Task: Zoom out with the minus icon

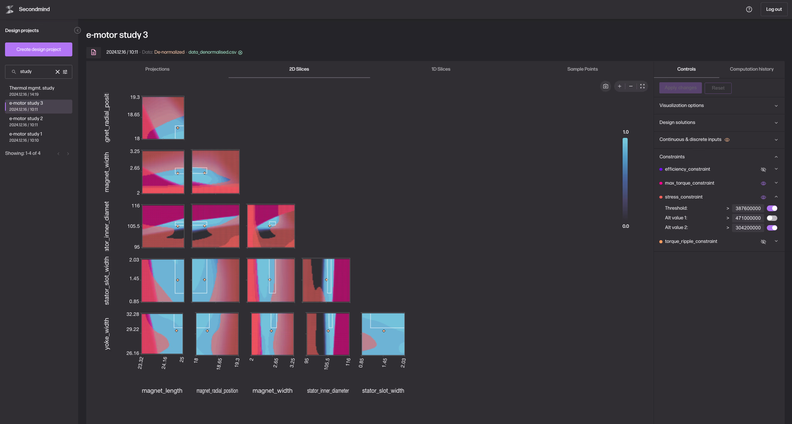Action: 631,86
